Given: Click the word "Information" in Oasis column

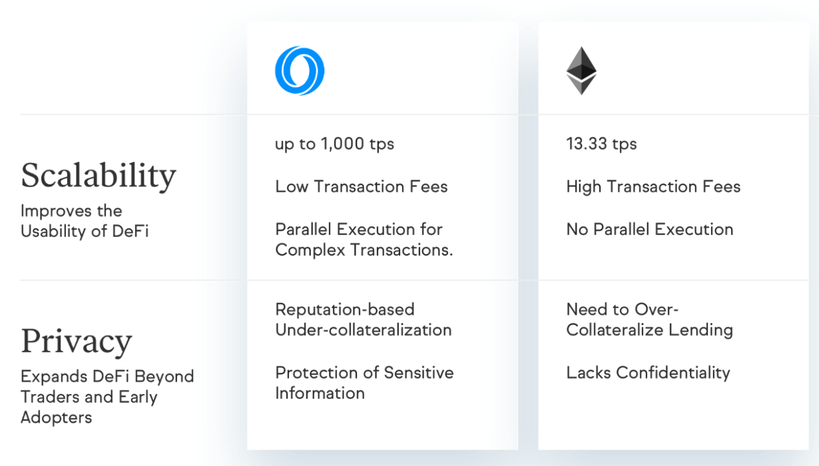Looking at the screenshot, I should point(320,393).
